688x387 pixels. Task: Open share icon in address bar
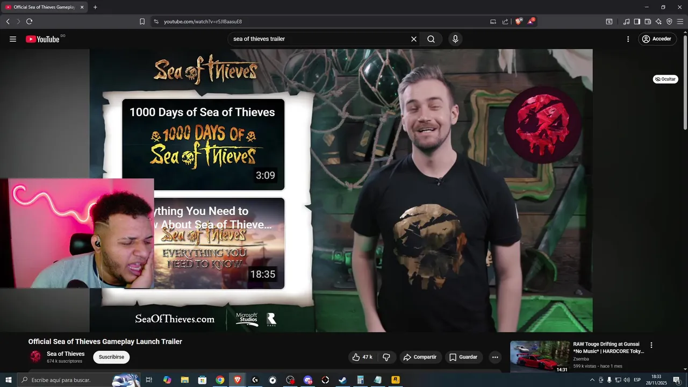pyautogui.click(x=505, y=21)
